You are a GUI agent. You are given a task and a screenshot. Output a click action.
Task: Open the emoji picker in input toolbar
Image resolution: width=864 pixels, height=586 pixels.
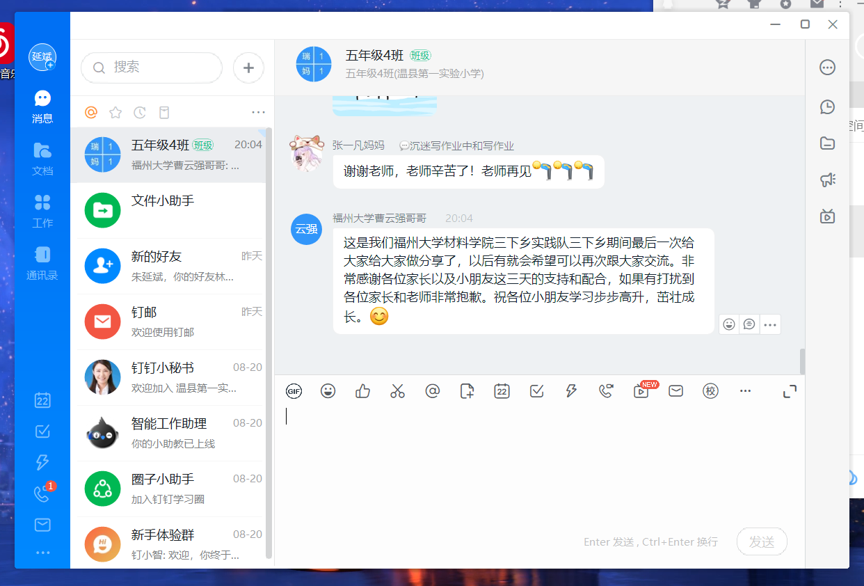328,391
